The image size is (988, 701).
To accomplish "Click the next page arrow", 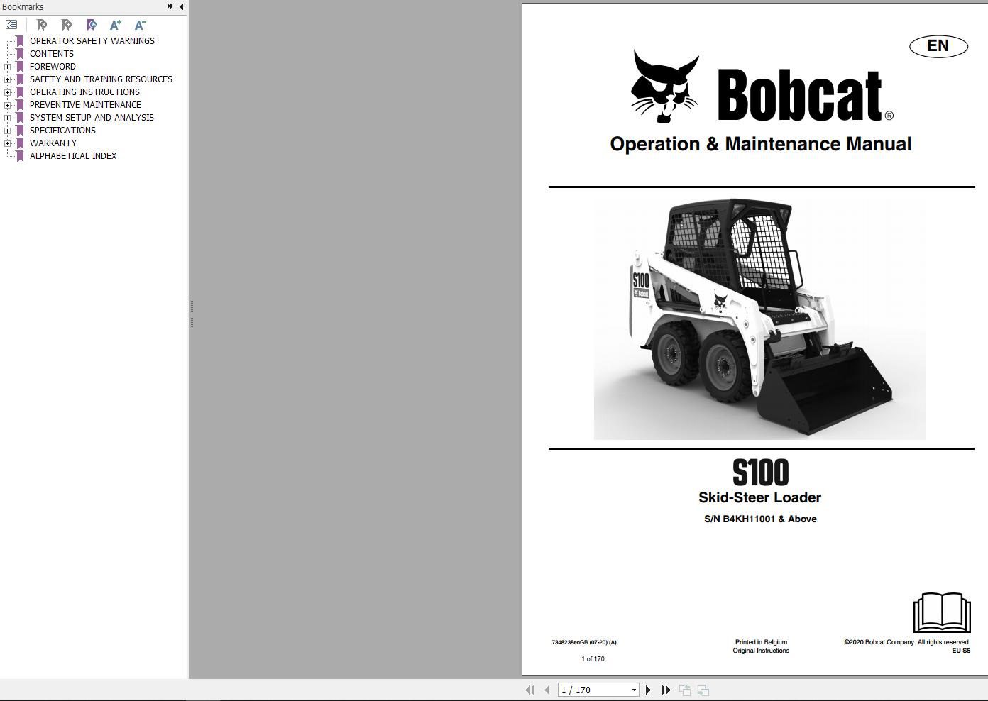I will click(x=648, y=689).
